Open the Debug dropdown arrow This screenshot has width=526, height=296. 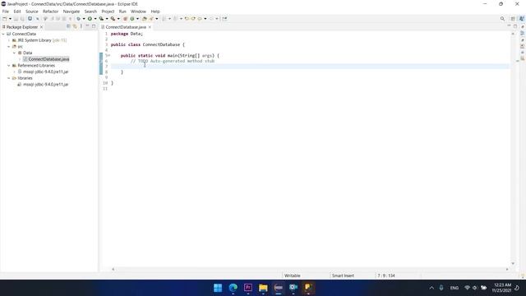(x=84, y=19)
